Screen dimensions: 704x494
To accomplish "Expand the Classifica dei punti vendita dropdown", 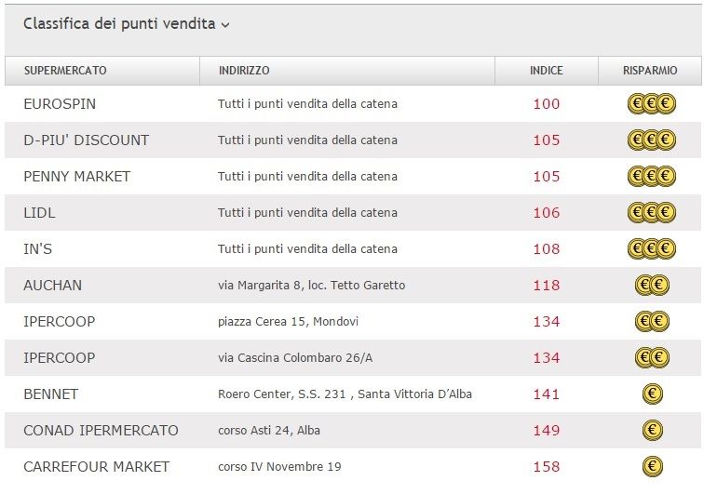I will point(225,25).
